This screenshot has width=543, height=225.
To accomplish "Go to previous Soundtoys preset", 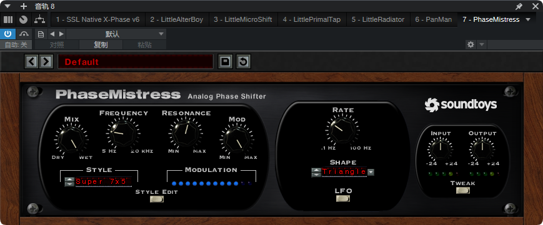I will (31, 62).
